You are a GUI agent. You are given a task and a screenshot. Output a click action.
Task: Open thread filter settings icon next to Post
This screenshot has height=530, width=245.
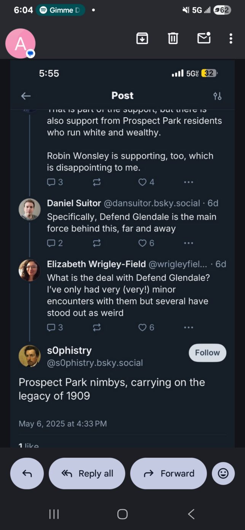218,96
